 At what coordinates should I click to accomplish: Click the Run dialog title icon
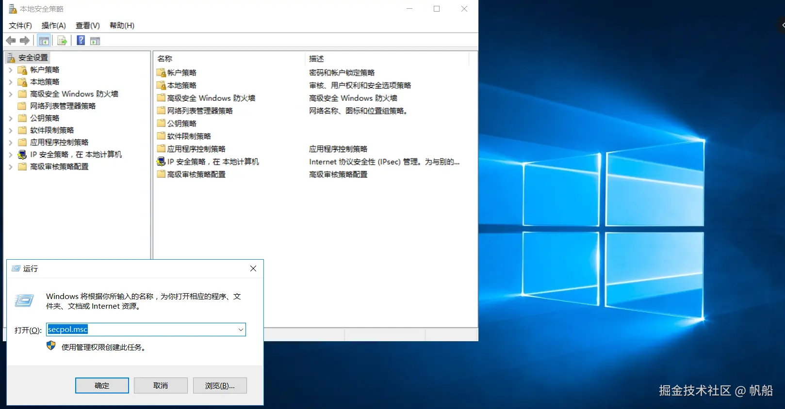pyautogui.click(x=16, y=268)
